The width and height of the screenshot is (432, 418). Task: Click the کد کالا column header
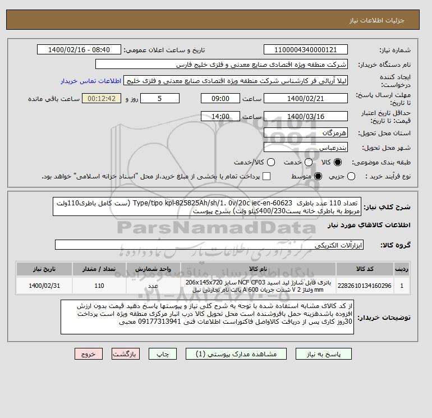click(365, 269)
